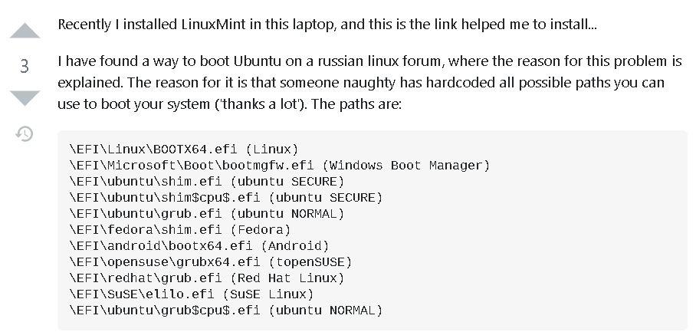This screenshot has height=332, width=696.
Task: Click the shim$cpu$.efi ubuntu SECURE line
Action: click(x=225, y=198)
